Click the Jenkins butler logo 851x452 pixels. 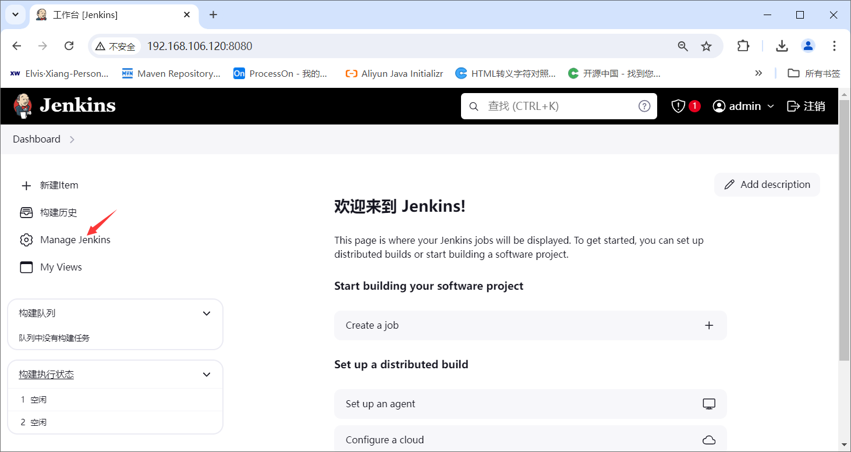tap(23, 106)
